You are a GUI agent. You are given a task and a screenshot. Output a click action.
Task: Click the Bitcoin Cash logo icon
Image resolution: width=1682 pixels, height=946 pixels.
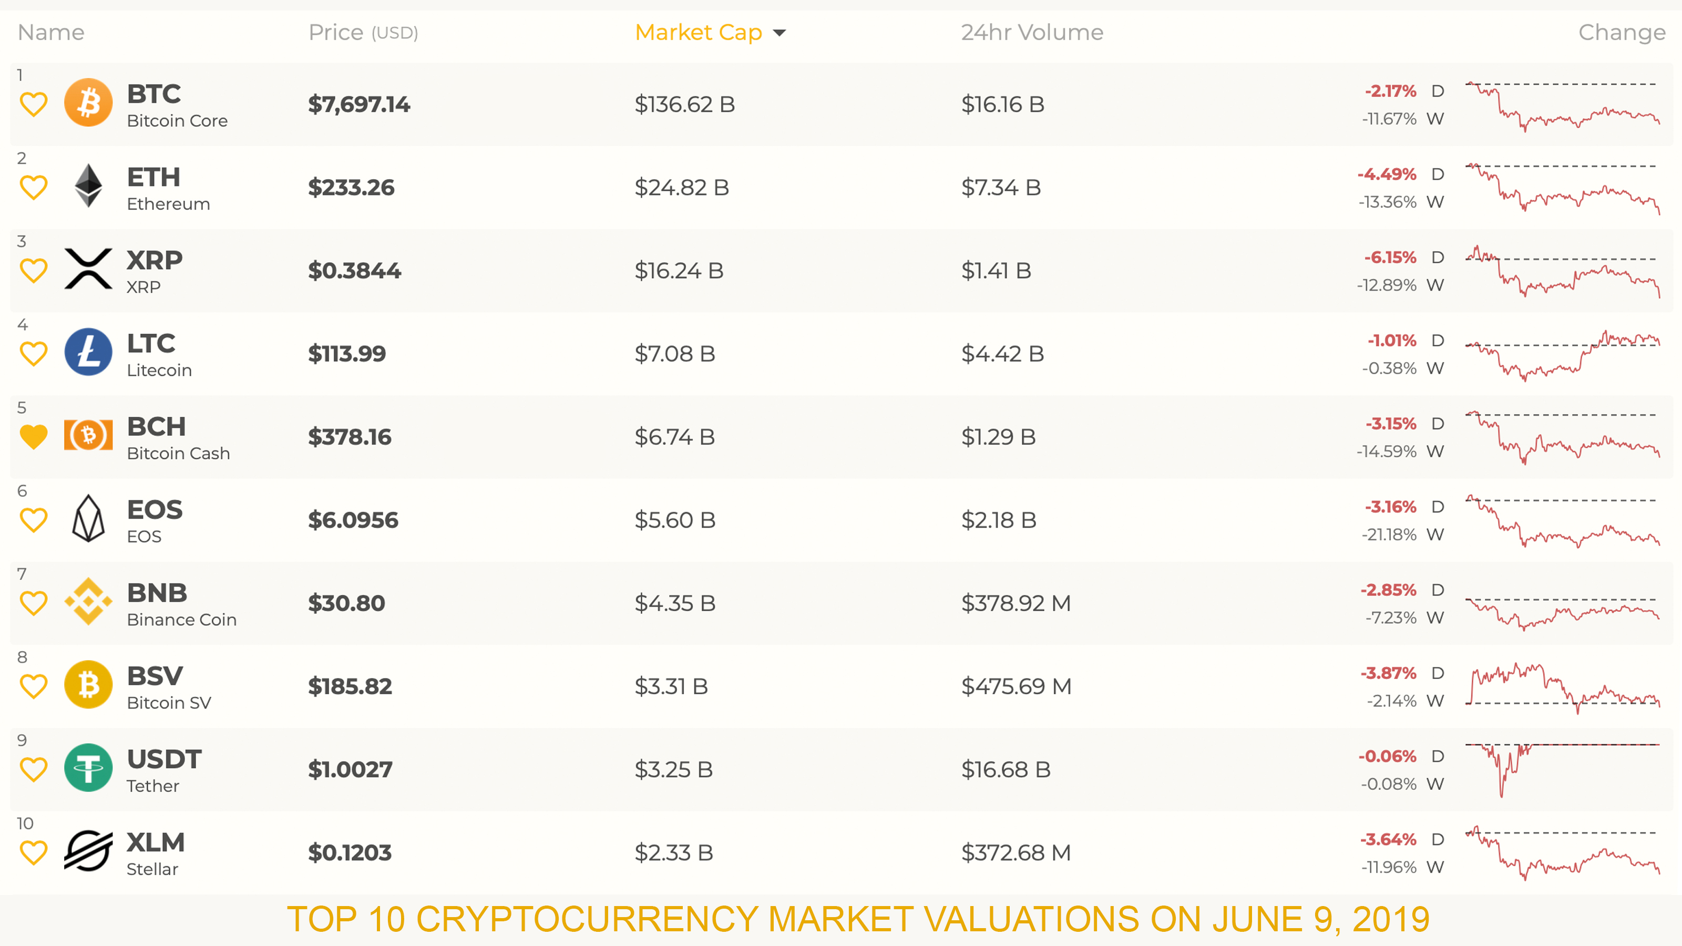point(88,436)
